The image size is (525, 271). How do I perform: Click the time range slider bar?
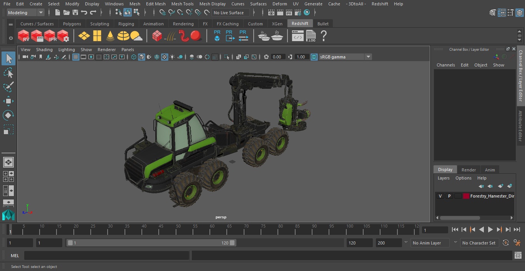pos(151,243)
